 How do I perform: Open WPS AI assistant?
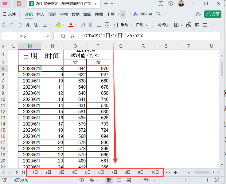[x=143, y=14]
